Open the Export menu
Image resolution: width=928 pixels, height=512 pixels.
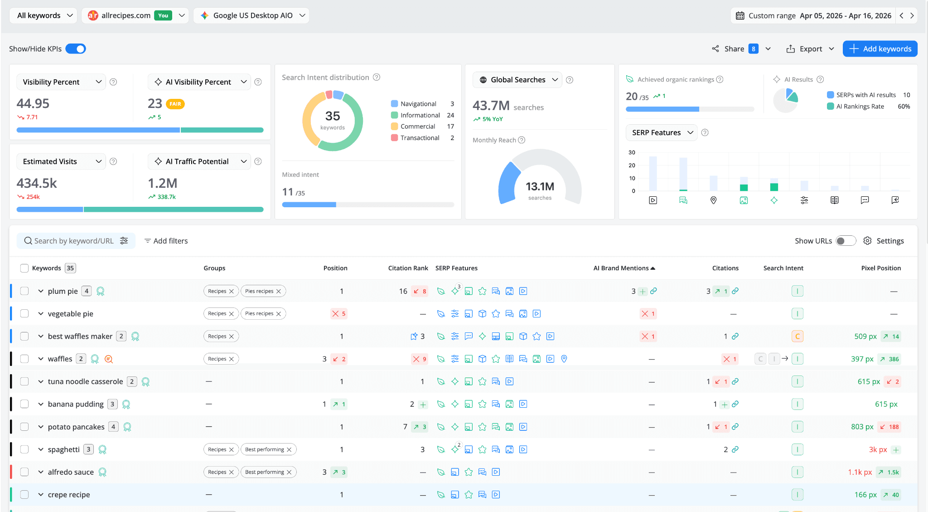[x=810, y=49]
